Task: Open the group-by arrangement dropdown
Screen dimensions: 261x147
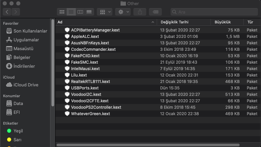Action: 105,12
